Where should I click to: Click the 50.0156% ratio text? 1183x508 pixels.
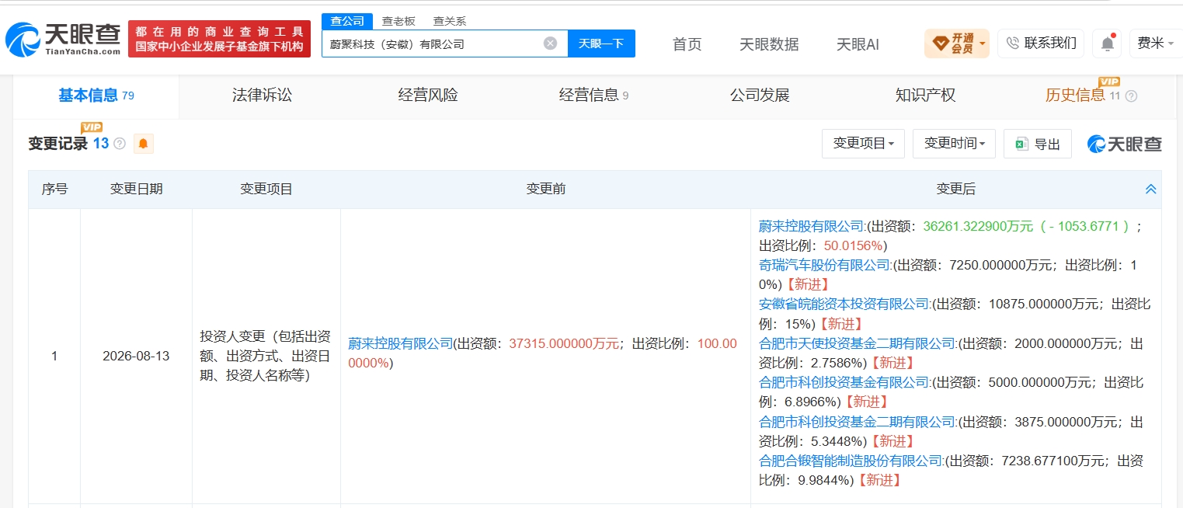853,245
